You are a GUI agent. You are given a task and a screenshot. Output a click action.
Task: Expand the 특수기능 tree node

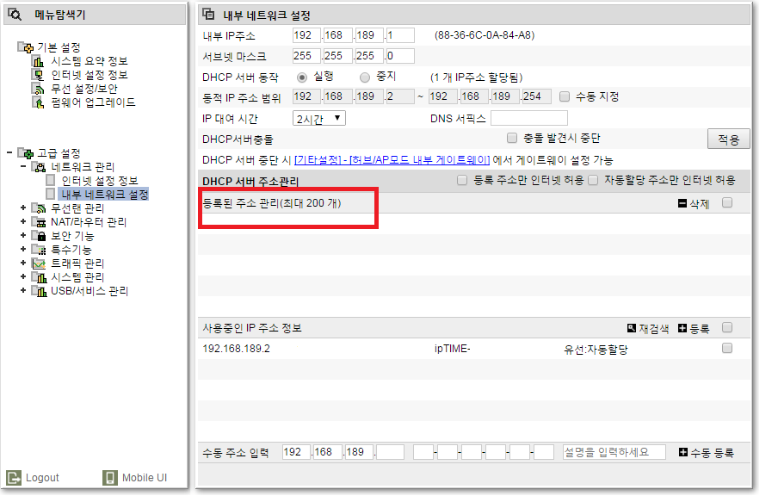pyautogui.click(x=23, y=249)
